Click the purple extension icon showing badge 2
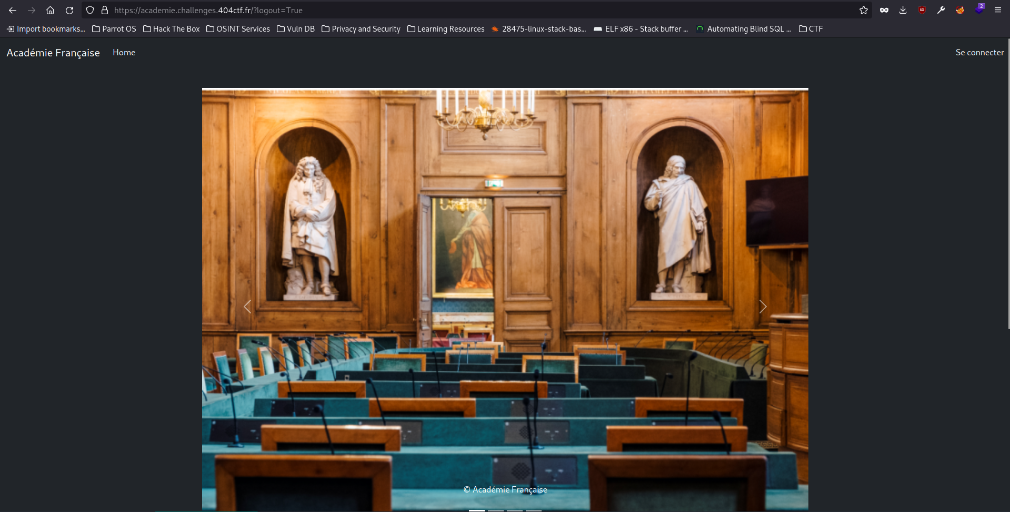 point(979,10)
